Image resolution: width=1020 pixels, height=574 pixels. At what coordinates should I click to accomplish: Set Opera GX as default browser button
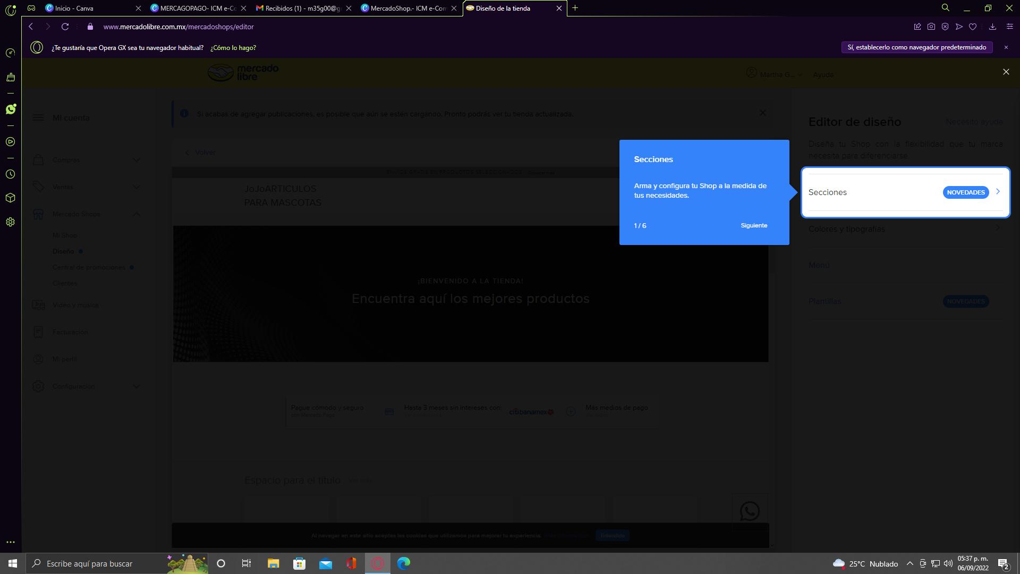coord(916,47)
